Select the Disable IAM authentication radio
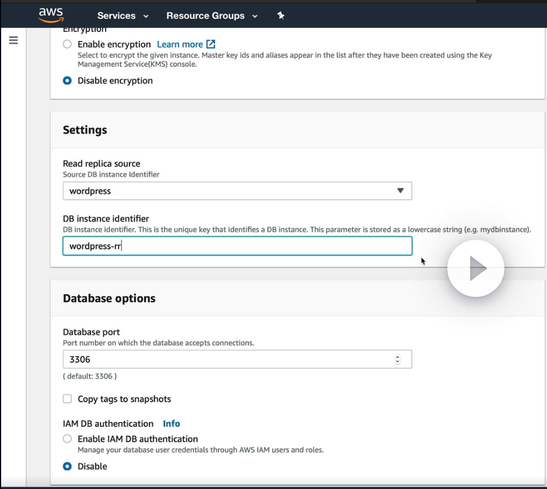The height and width of the screenshot is (489, 547). (x=67, y=466)
